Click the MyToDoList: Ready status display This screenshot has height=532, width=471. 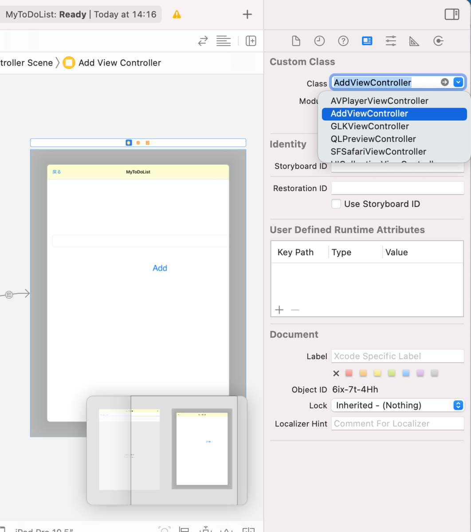click(81, 14)
